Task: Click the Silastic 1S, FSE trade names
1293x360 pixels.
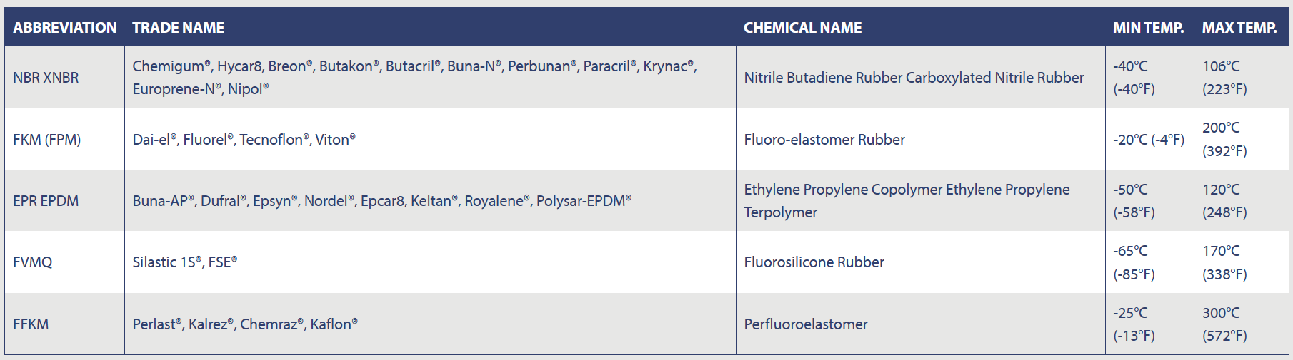Action: click(184, 262)
